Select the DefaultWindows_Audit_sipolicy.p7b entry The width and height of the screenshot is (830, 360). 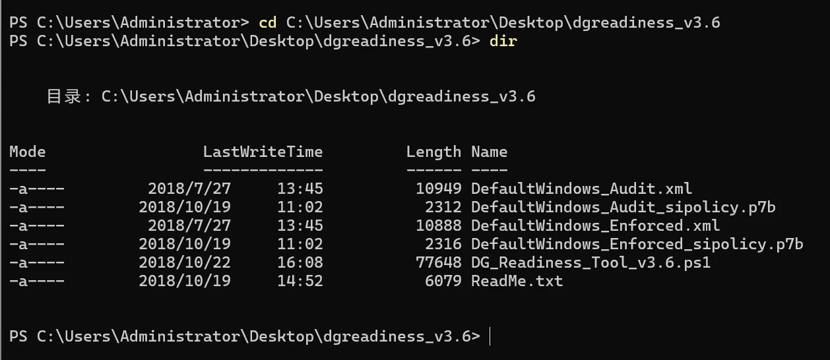(x=623, y=207)
